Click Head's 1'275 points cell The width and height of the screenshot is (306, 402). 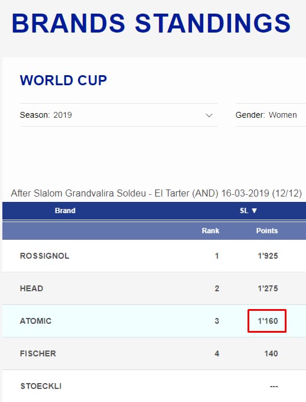tap(268, 288)
